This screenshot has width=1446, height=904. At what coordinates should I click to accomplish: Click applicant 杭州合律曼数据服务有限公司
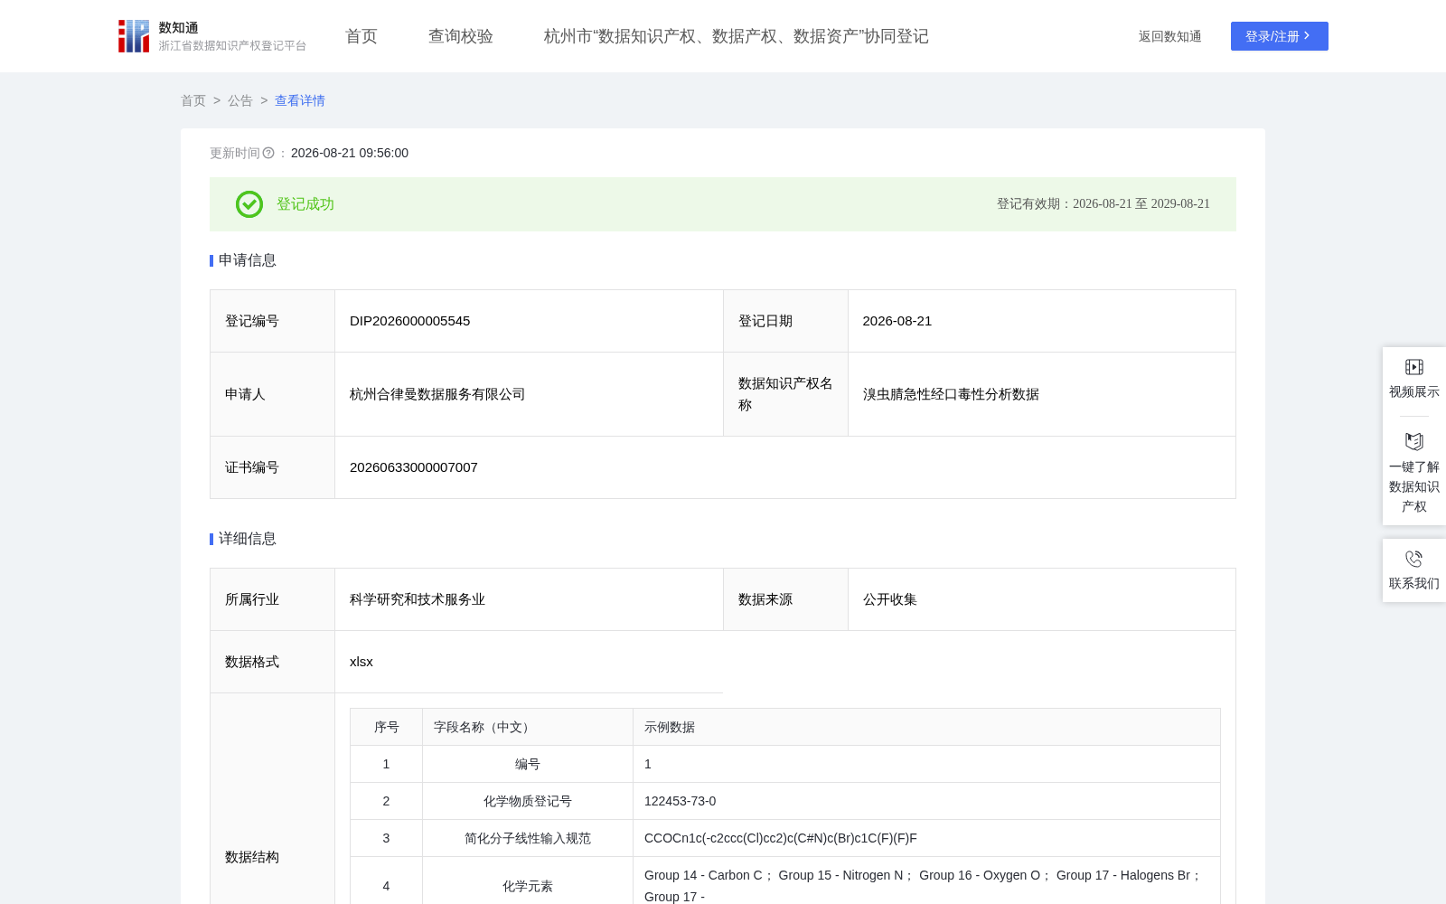point(437,394)
